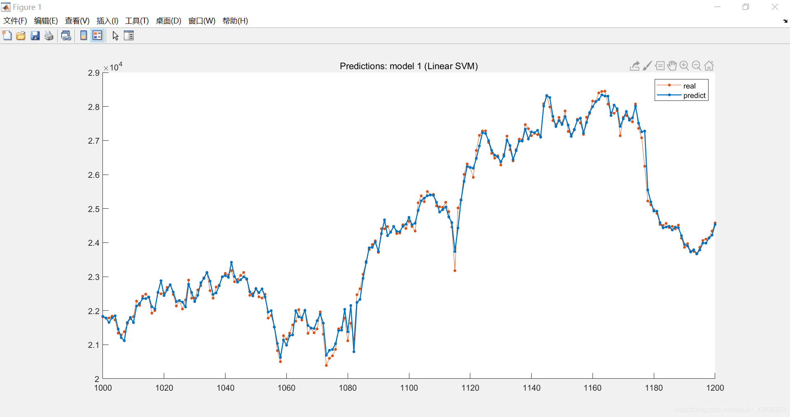The width and height of the screenshot is (790, 417).
Task: Click the New Figure toolbar icon
Action: (x=7, y=36)
